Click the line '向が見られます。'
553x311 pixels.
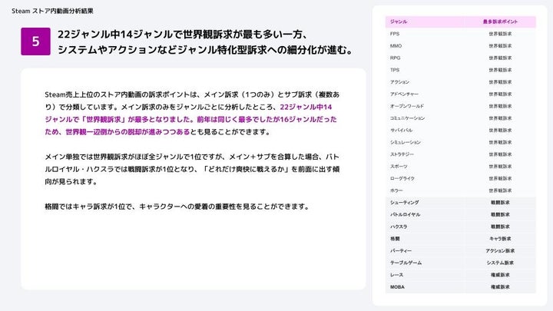(71, 181)
